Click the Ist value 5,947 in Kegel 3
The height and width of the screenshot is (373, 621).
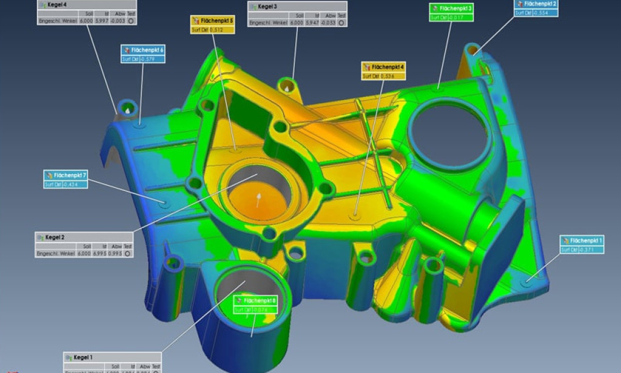[312, 23]
